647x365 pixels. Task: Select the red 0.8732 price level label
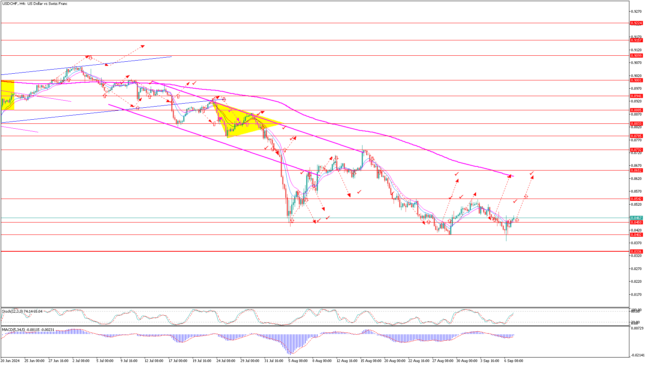click(636, 150)
